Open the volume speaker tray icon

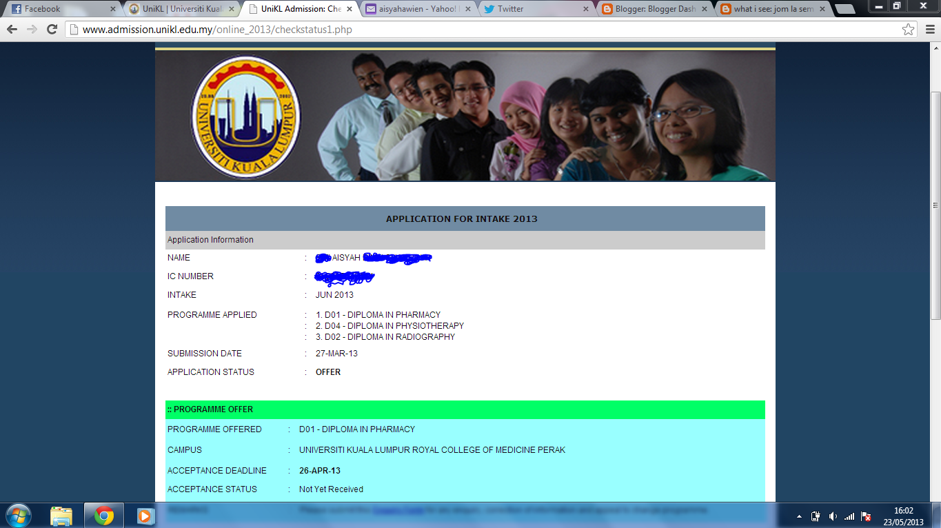tap(832, 516)
